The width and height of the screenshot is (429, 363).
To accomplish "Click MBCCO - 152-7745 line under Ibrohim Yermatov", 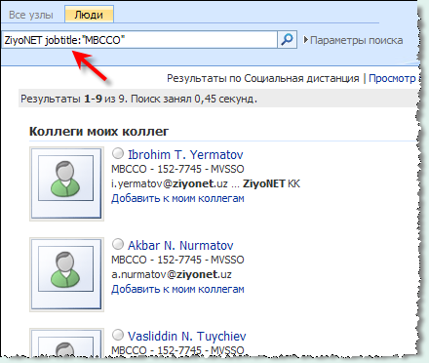I will click(177, 169).
